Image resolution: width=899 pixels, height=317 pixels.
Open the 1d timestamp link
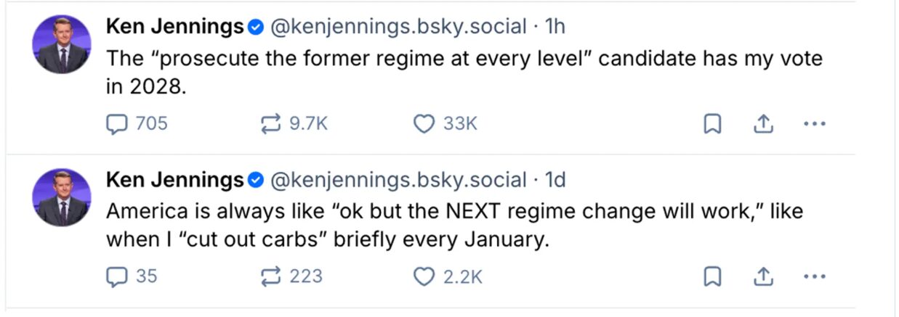555,179
